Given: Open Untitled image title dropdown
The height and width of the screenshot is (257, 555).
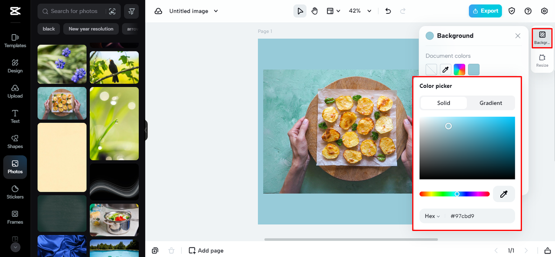Looking at the screenshot, I should click(194, 11).
